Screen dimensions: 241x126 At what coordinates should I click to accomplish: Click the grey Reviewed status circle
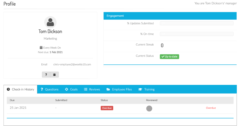149,108
